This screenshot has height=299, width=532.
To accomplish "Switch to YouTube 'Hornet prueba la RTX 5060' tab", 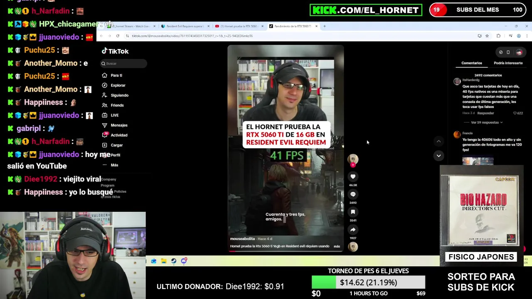I will coord(239,26).
